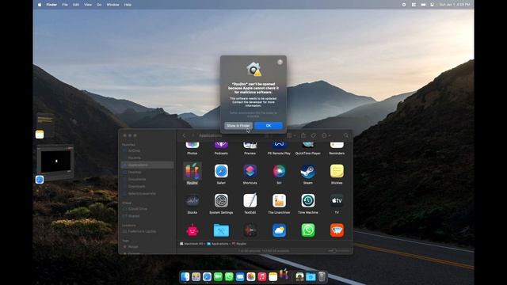This screenshot has width=507, height=285.
Task: Click Finder icon in the Dock
Action: tap(185, 277)
